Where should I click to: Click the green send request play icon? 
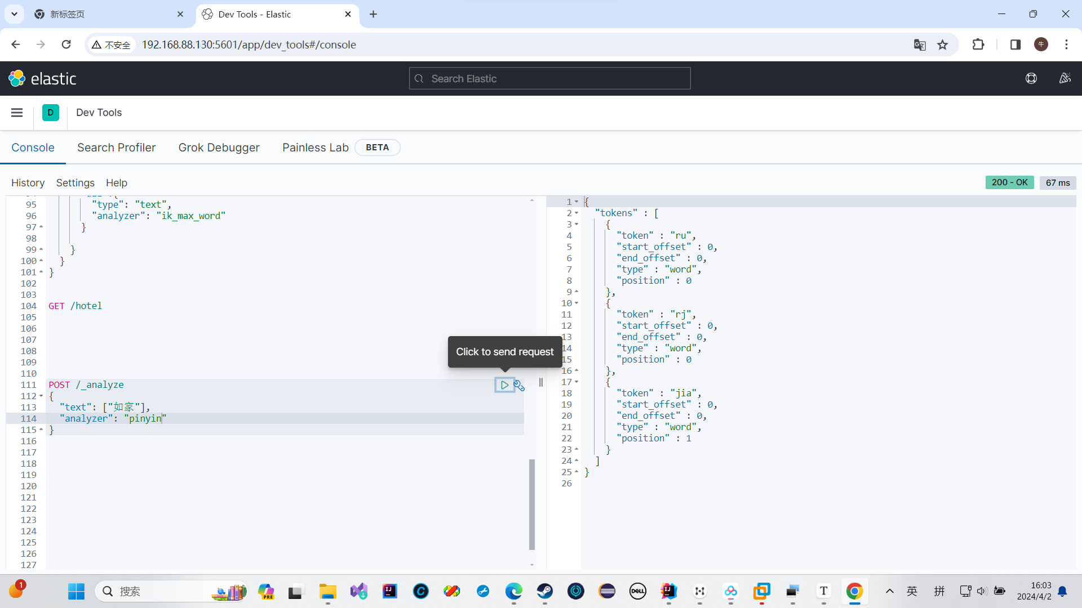tap(504, 385)
